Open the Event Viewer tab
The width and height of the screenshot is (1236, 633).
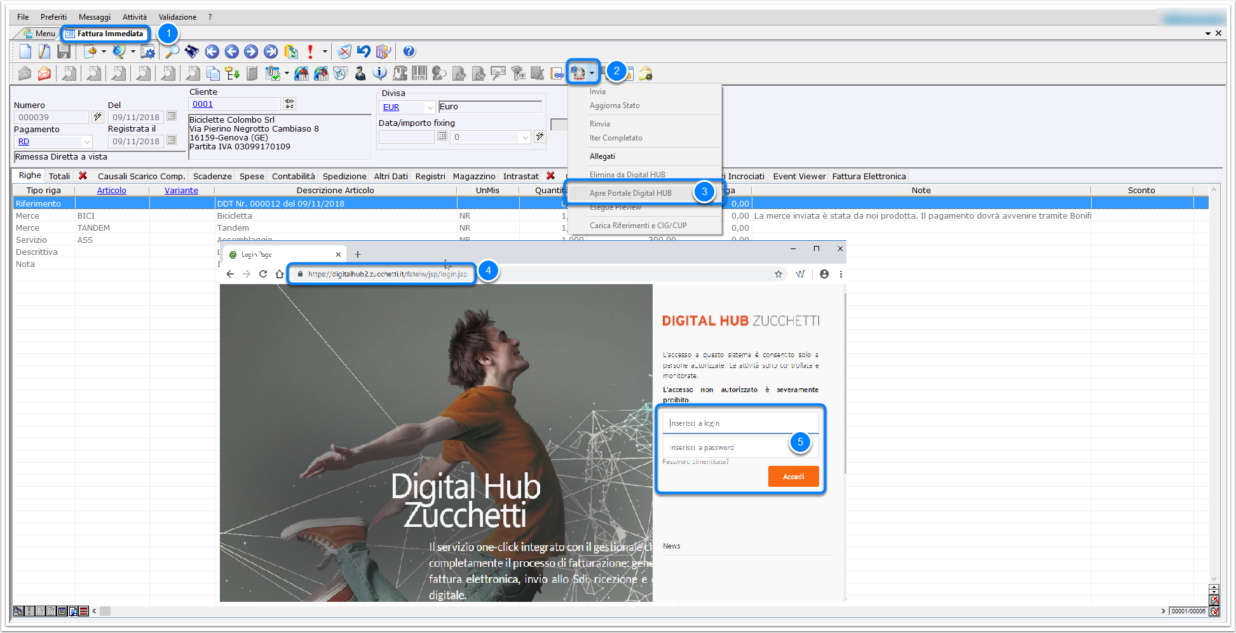[799, 176]
